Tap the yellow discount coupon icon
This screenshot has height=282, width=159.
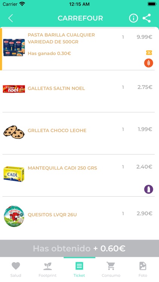coord(149,53)
